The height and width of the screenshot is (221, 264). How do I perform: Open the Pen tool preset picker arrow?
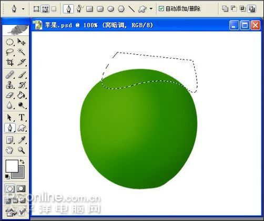[23, 9]
